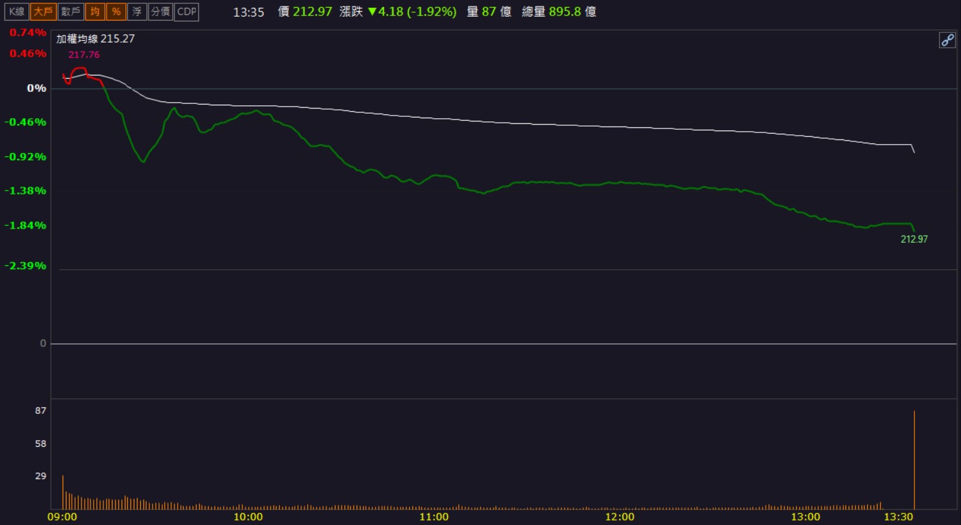
Task: Click the 0.74% axis label
Action: pos(28,32)
